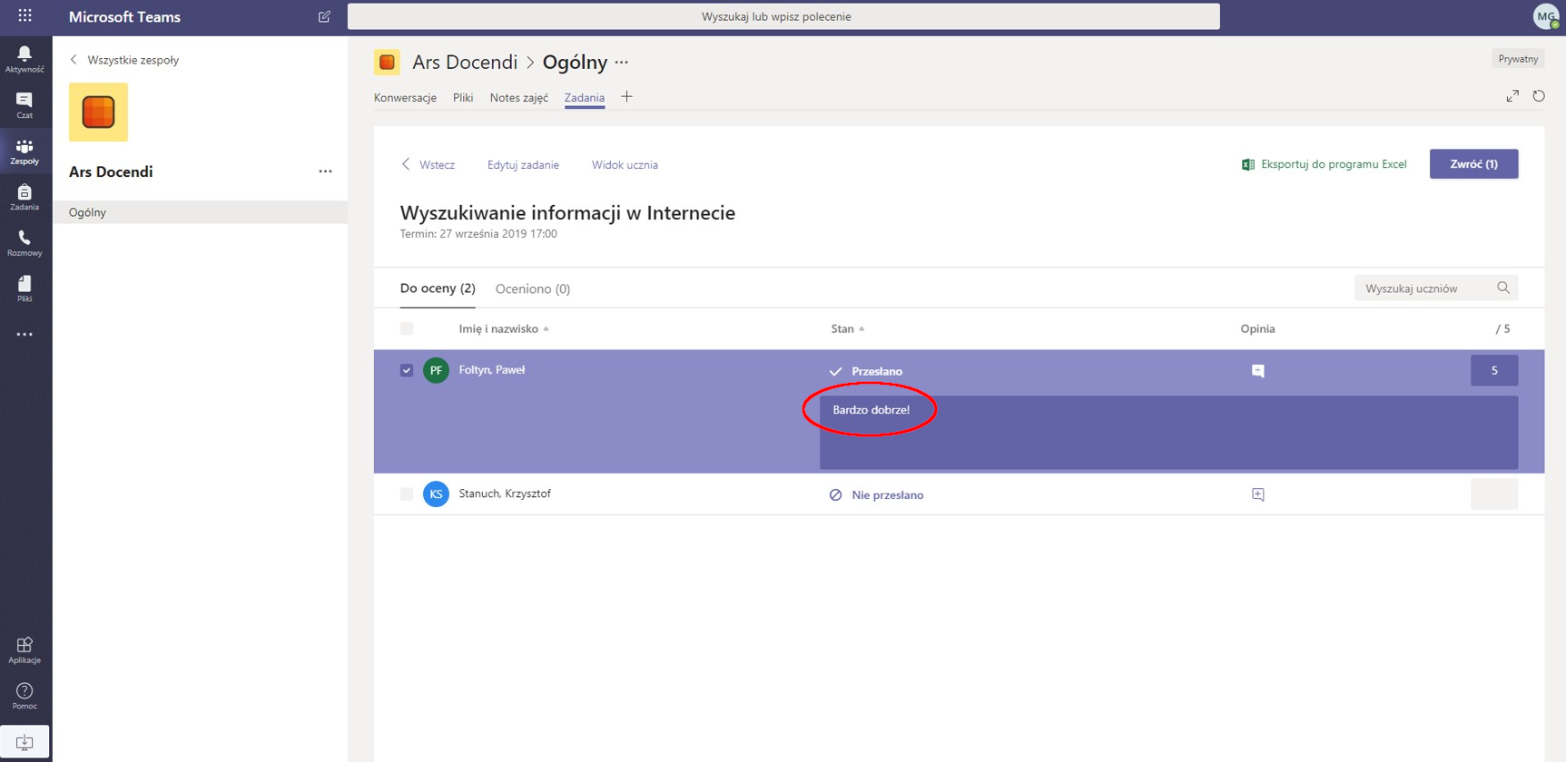The image size is (1566, 762).
Task: Show the Oceniono (0) tab
Action: pos(533,288)
